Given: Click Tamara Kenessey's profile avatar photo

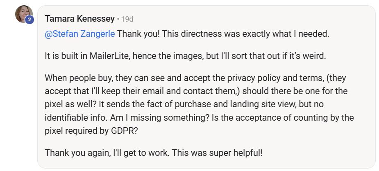Looking at the screenshot, I should coord(23,14).
